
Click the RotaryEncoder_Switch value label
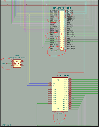pyautogui.click(x=17, y=58)
